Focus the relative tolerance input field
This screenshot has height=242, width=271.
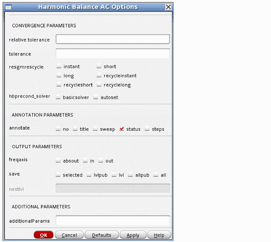[x=113, y=39]
